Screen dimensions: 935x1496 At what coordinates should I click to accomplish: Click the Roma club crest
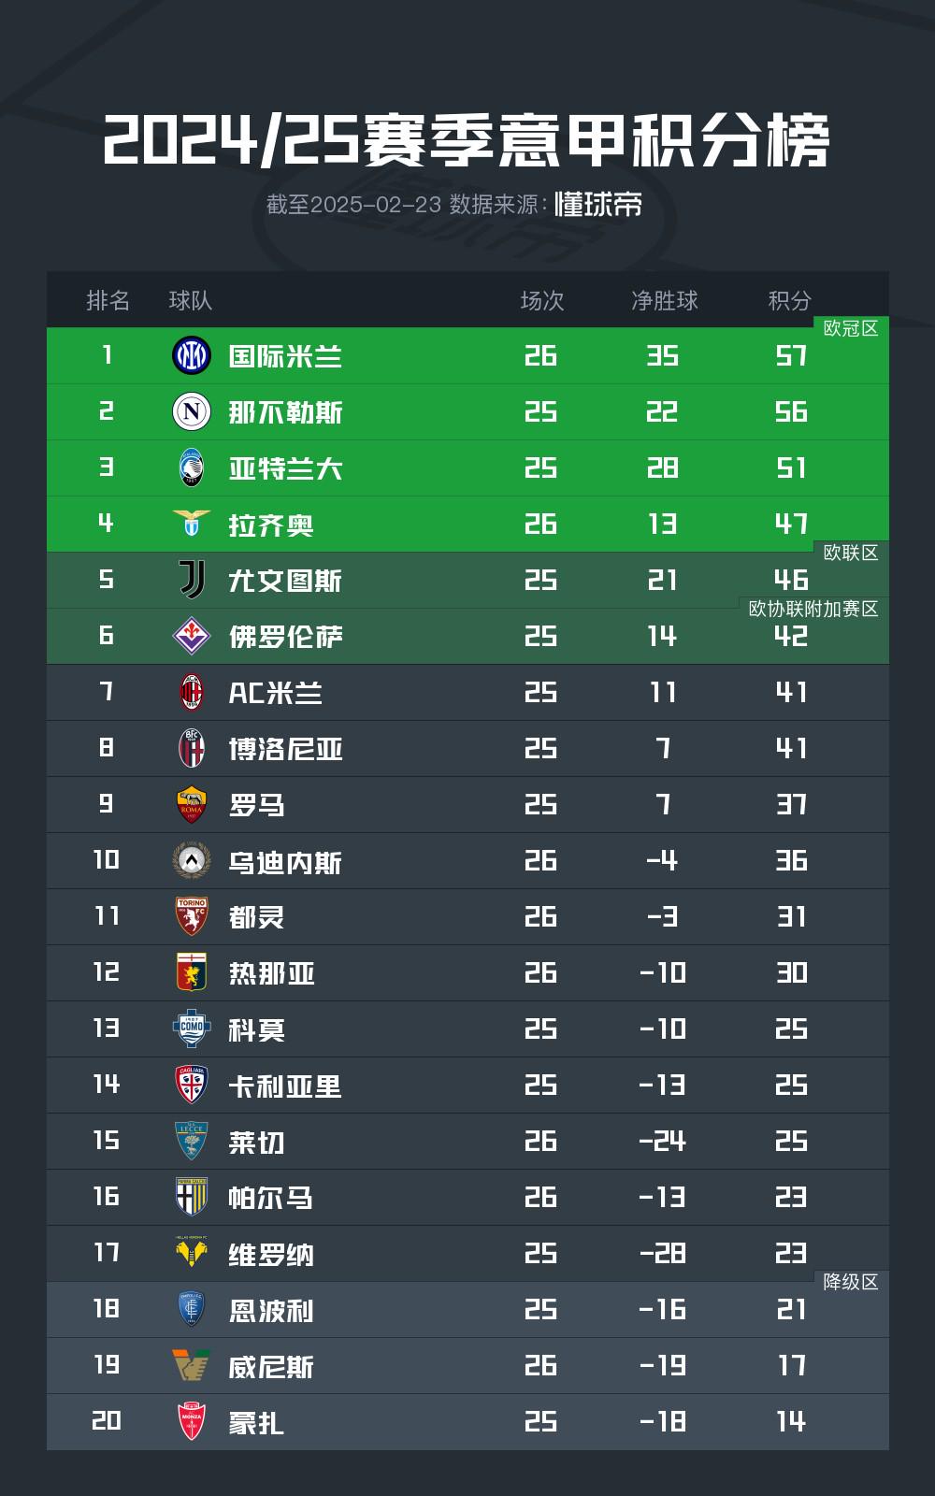click(x=192, y=804)
